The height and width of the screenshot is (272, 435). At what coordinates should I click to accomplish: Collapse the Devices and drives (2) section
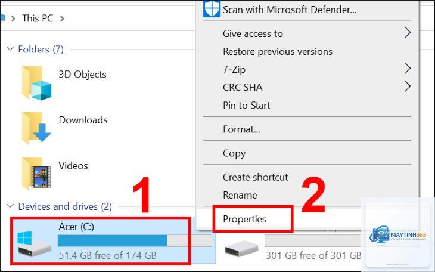[10, 206]
